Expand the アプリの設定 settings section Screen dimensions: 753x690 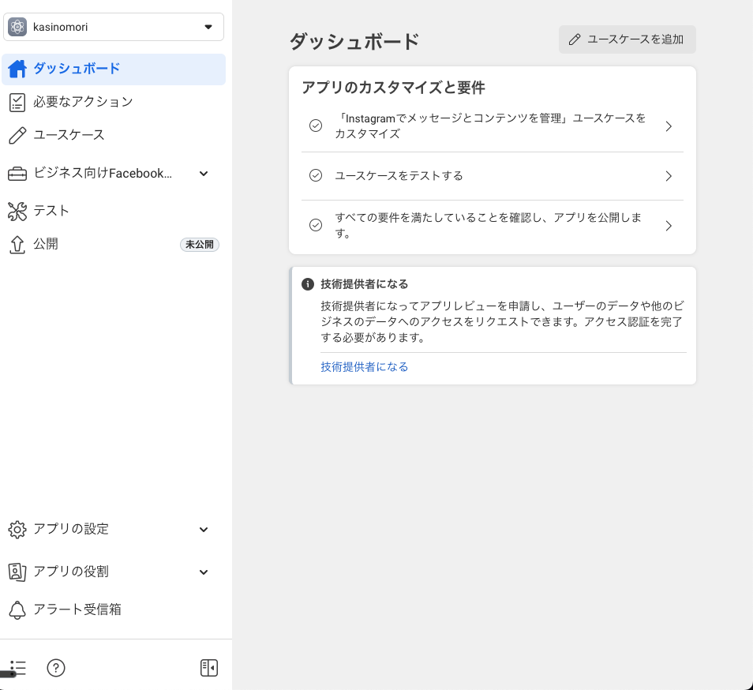tap(204, 529)
